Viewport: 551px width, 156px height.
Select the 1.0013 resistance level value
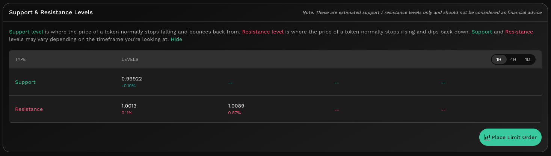pos(129,106)
